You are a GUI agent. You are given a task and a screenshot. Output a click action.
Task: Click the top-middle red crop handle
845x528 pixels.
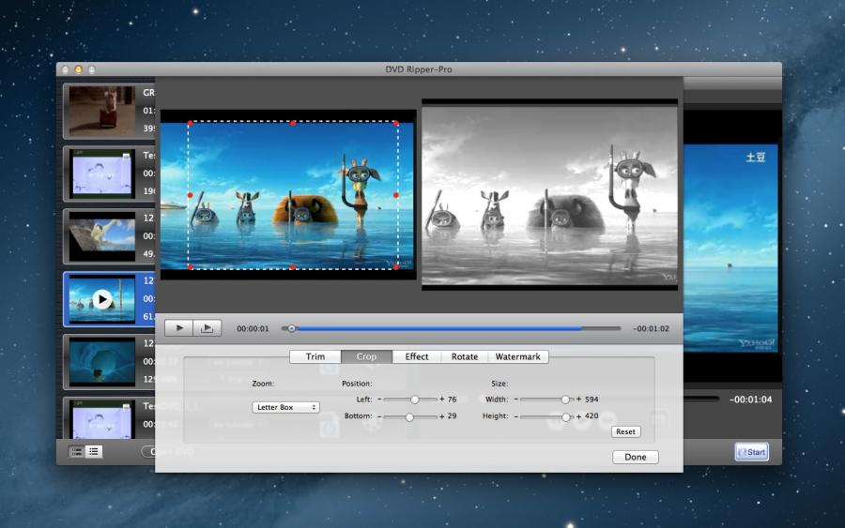[x=293, y=123]
